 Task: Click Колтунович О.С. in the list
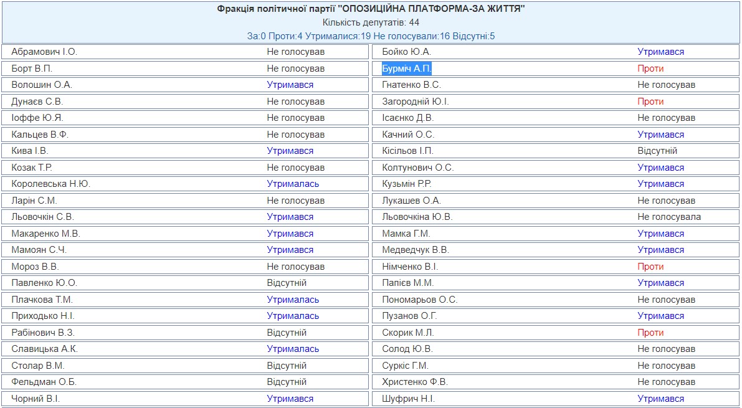(x=418, y=168)
